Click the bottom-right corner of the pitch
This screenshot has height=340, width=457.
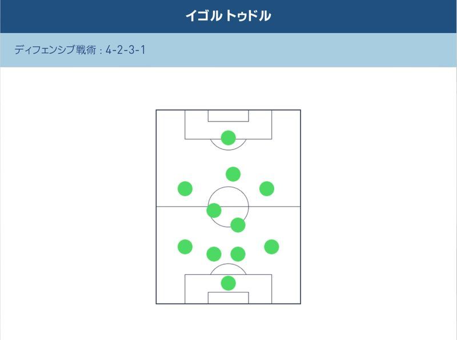coord(300,303)
